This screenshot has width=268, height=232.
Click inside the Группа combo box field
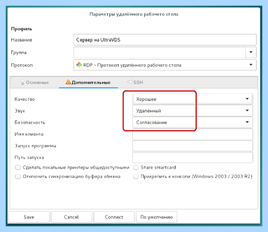(160, 52)
